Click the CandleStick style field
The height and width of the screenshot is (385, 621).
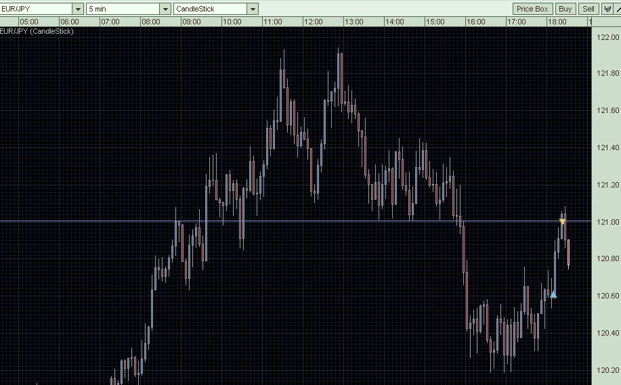coord(211,9)
